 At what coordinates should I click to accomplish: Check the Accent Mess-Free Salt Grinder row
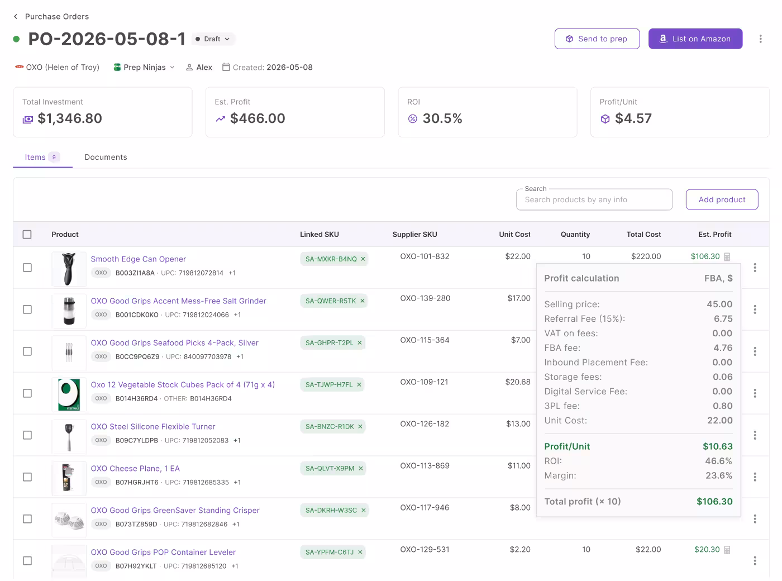pyautogui.click(x=27, y=309)
